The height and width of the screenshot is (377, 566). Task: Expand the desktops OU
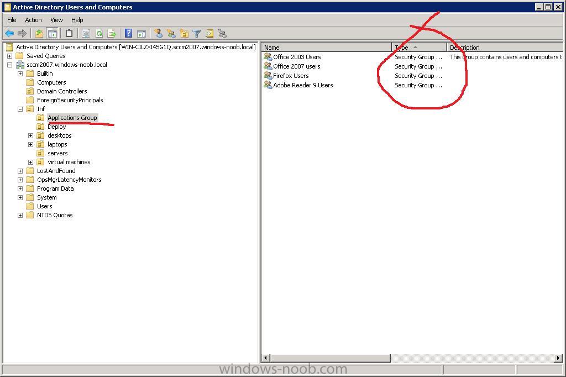click(31, 135)
